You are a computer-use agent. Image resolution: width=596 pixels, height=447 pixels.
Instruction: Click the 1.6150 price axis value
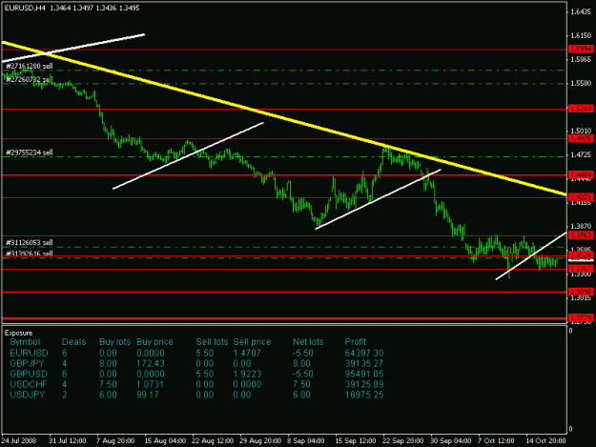tap(581, 35)
